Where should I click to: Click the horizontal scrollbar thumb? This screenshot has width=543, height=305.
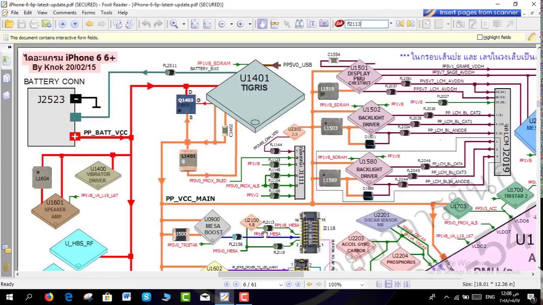coord(261,274)
